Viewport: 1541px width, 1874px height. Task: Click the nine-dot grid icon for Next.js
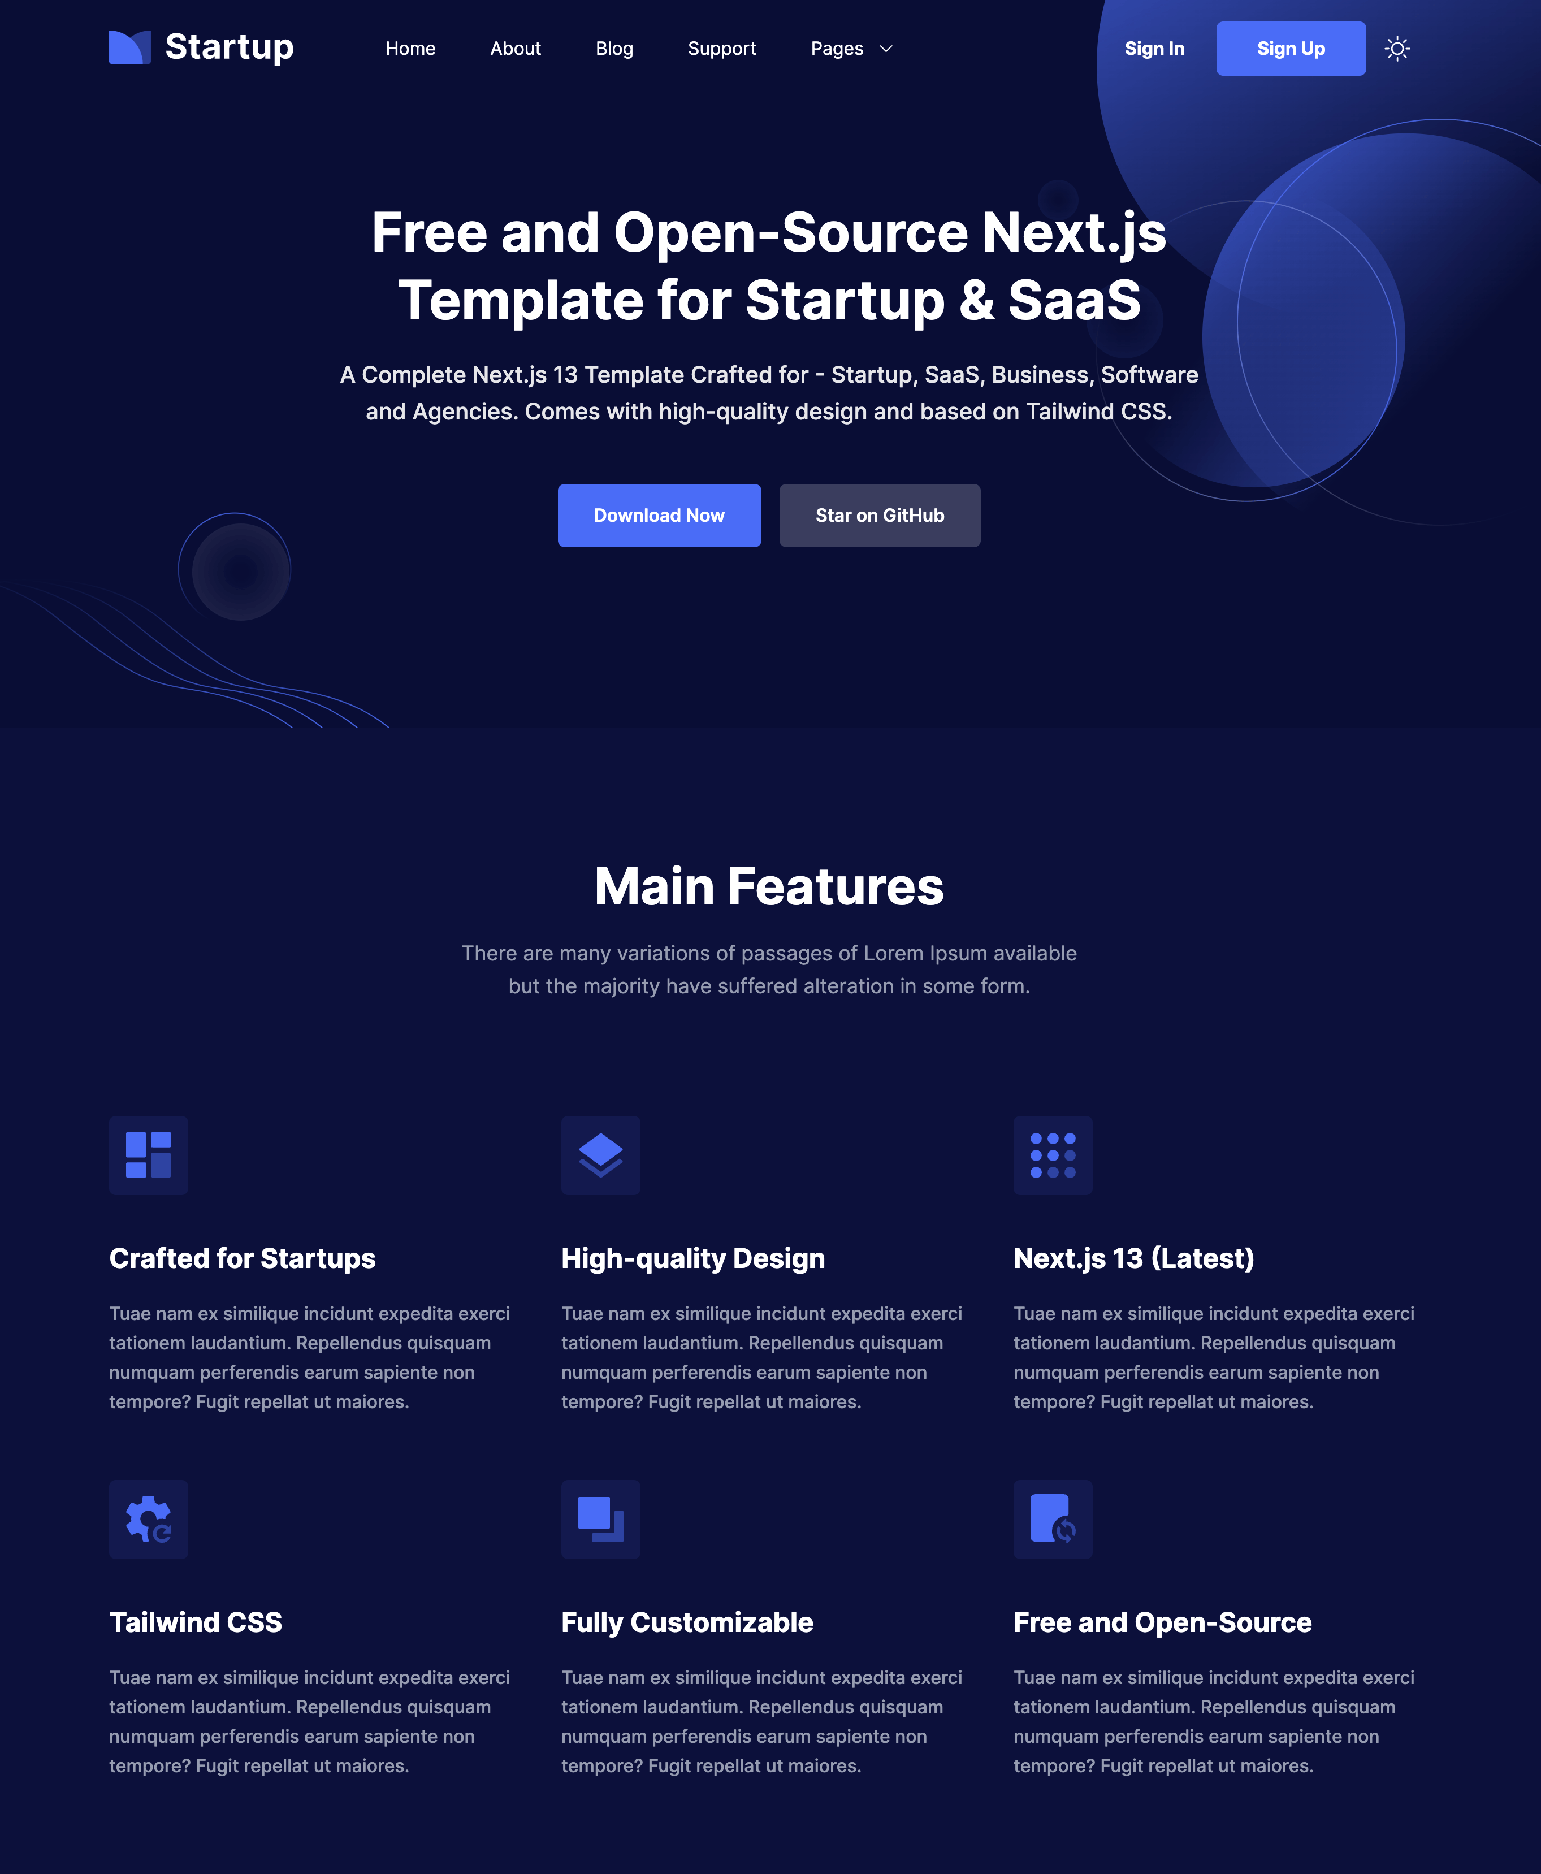[1052, 1155]
